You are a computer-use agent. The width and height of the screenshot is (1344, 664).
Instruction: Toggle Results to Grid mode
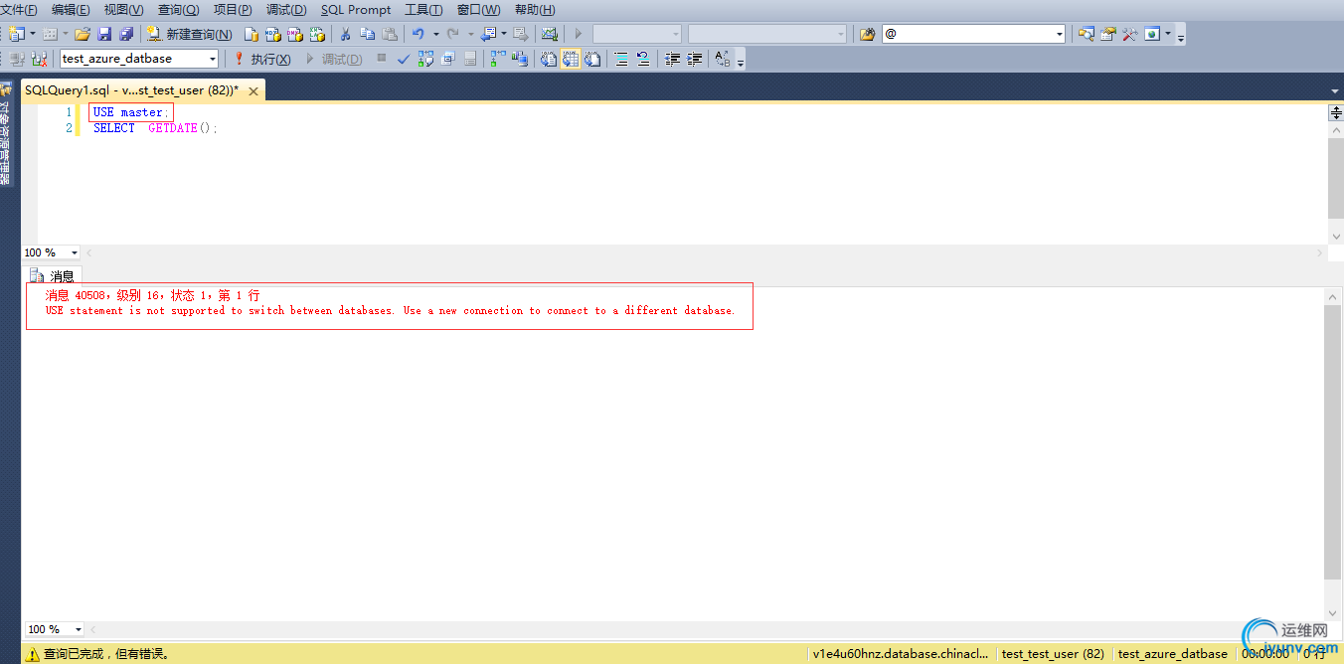pos(570,59)
